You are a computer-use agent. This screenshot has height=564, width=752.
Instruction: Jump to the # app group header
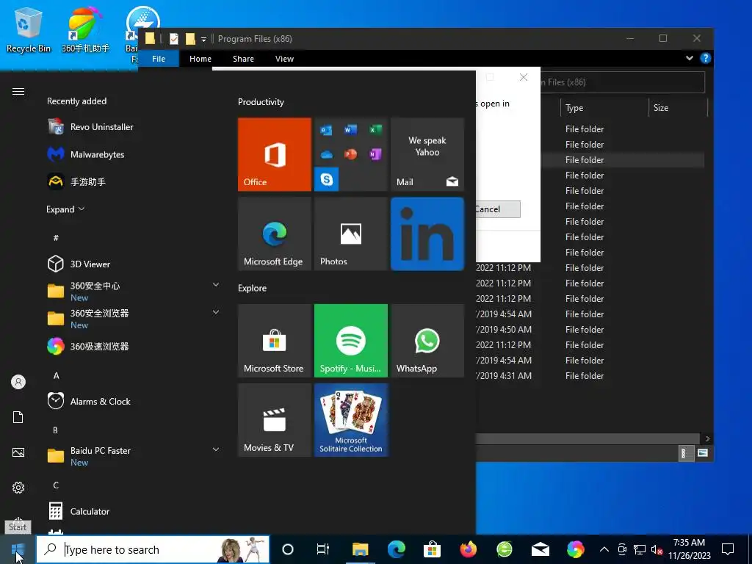coord(56,238)
